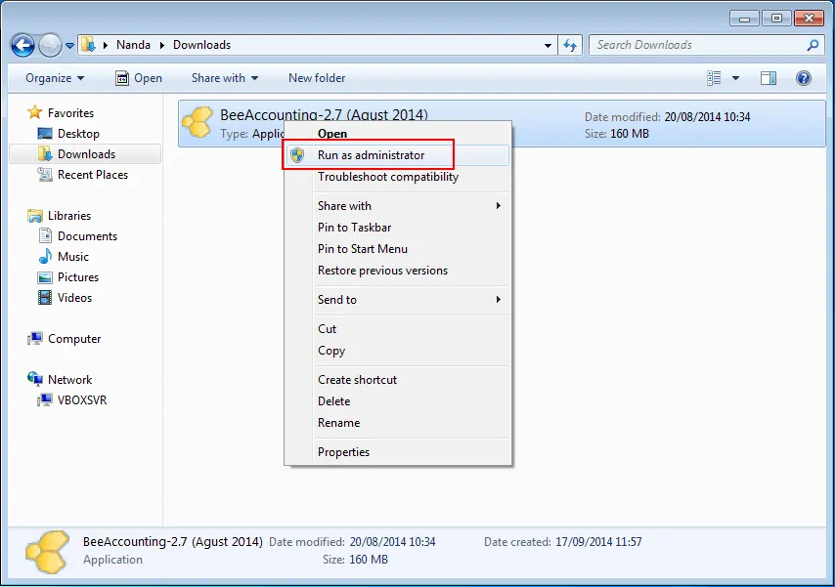Open the Share with toolbar dropdown
The image size is (835, 587).
click(225, 78)
